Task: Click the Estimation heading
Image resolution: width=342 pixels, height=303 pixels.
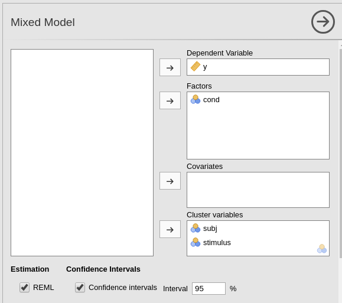Action: tap(30, 269)
